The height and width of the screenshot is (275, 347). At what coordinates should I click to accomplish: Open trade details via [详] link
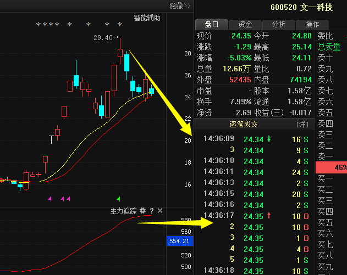point(302,125)
